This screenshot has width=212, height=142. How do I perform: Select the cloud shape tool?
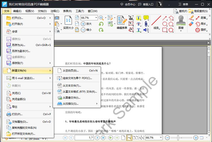pos(171,30)
